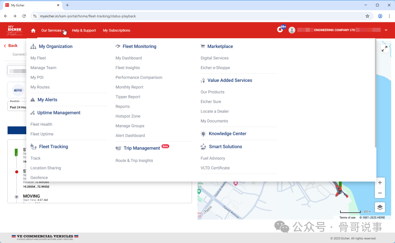Screen dimensions: 395x243
Task: Open Digital Services
Action: pyautogui.click(x=214, y=58)
